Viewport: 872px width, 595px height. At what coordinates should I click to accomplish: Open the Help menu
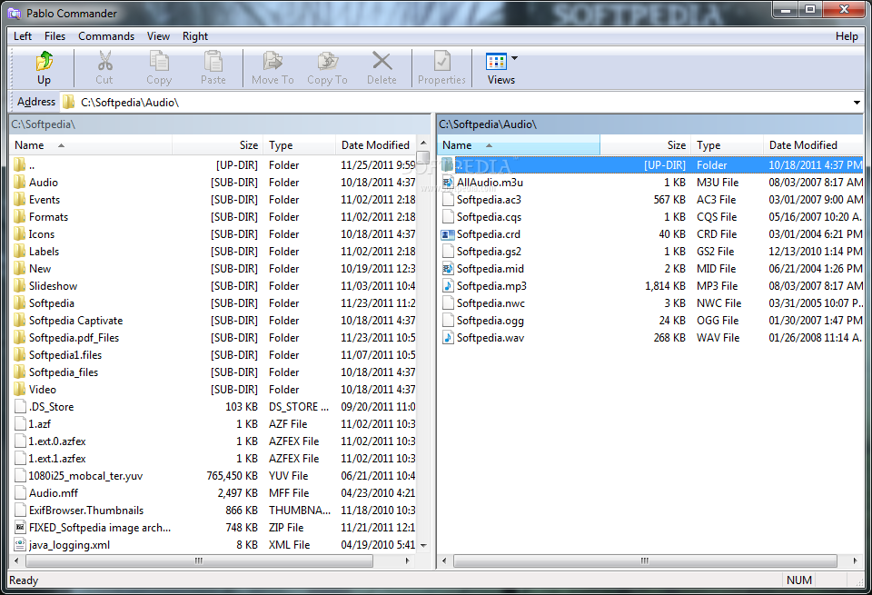point(847,36)
